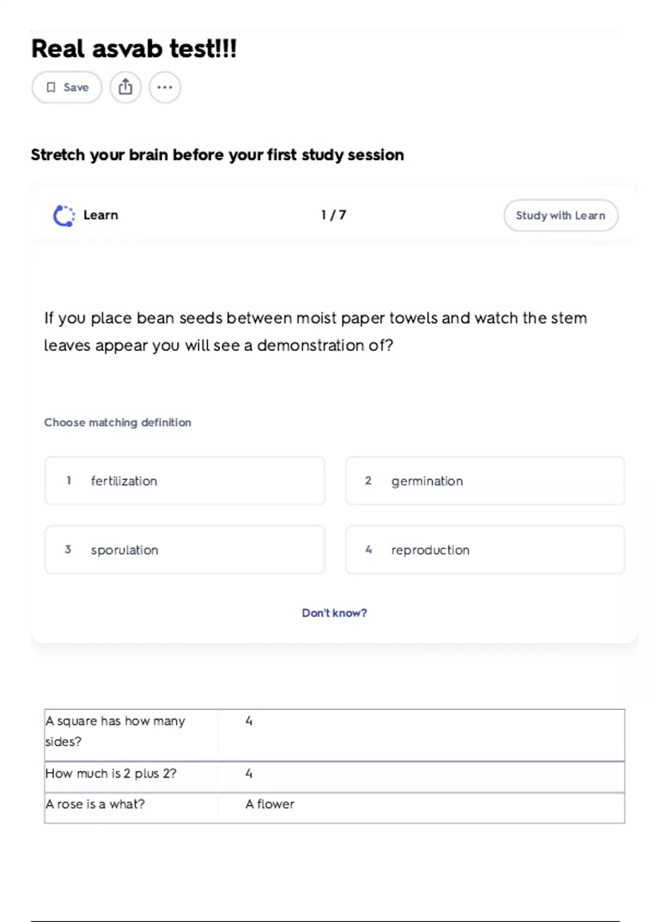
Task: Open the three-dots more options menu
Action: click(x=165, y=87)
